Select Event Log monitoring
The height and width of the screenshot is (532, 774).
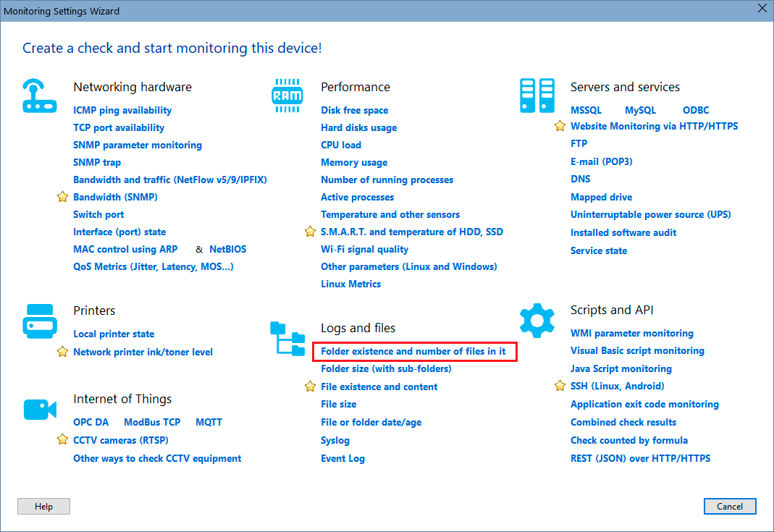[342, 458]
